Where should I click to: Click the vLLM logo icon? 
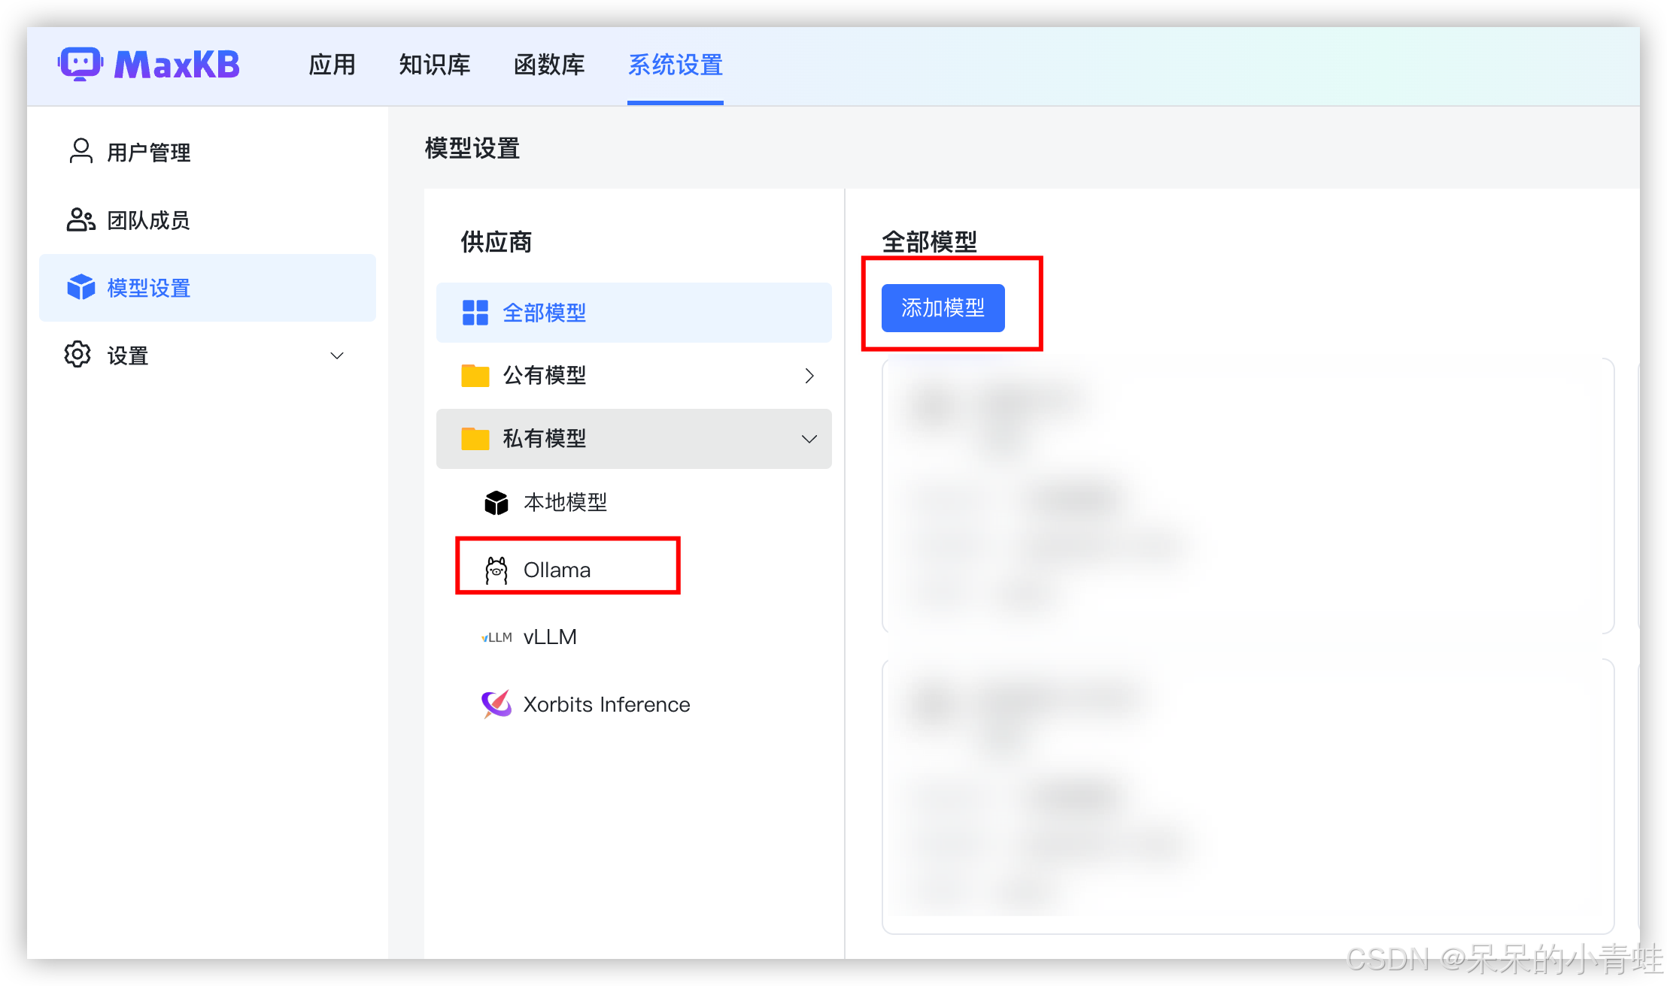click(x=496, y=637)
